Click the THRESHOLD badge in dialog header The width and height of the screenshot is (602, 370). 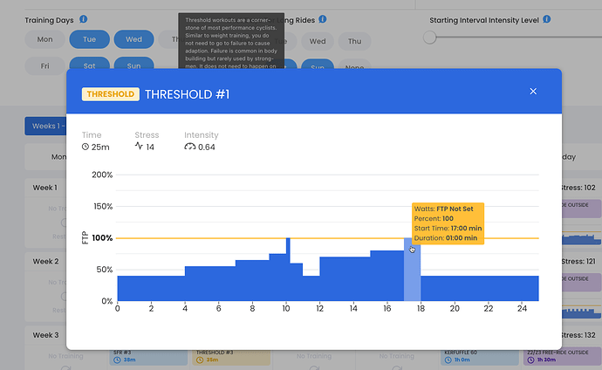(x=111, y=94)
